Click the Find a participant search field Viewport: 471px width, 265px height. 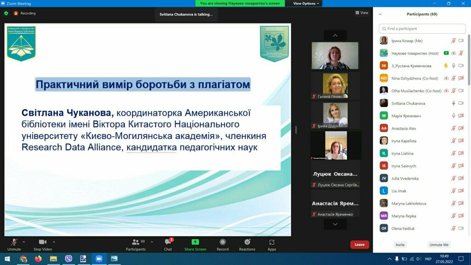click(x=422, y=29)
